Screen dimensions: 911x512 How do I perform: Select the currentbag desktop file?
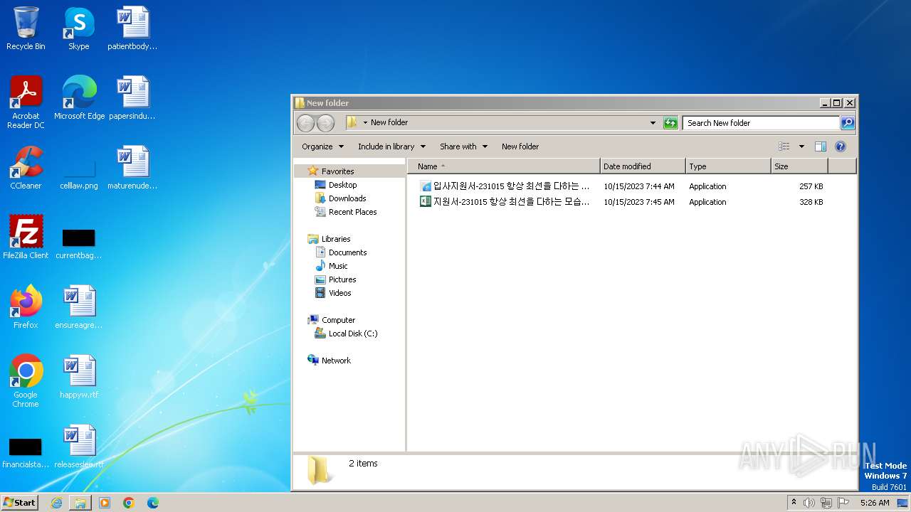[79, 244]
